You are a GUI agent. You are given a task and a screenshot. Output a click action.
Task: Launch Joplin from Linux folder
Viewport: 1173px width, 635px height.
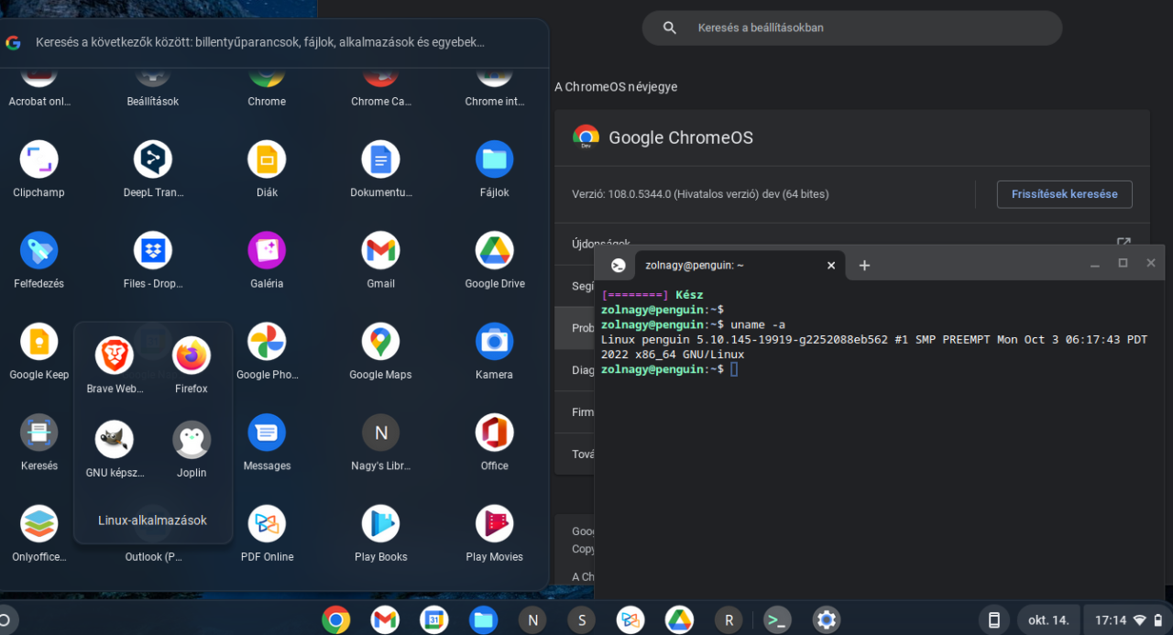(192, 440)
